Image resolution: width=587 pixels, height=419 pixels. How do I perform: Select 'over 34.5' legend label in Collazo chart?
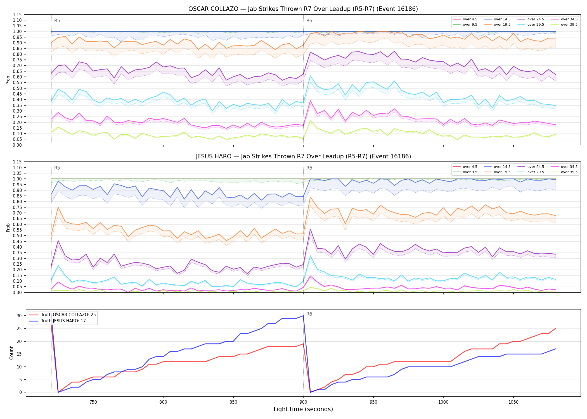click(x=569, y=19)
